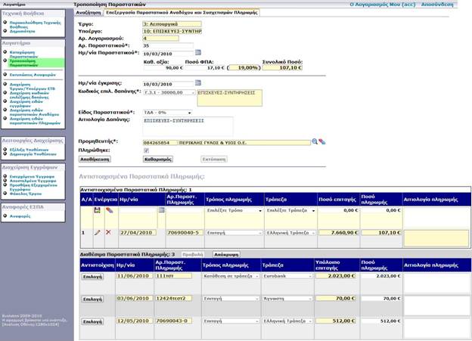Open the Είδος Παραστατικού dropdown
The height and width of the screenshot is (341, 472).
(189, 113)
